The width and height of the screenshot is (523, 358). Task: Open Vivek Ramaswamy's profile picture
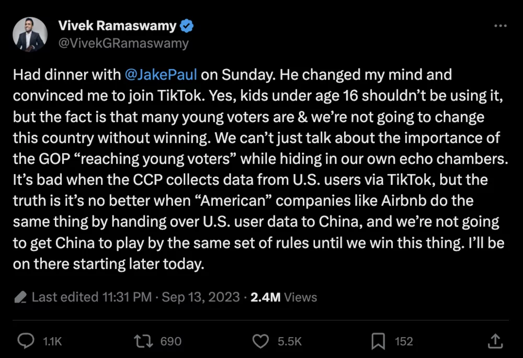click(x=30, y=34)
